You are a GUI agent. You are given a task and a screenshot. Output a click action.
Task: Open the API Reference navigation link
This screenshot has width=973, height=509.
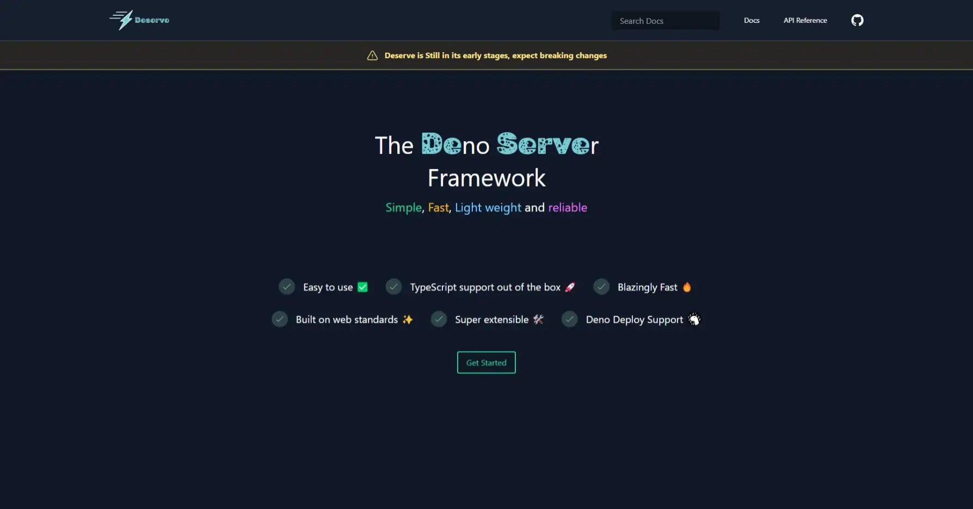click(x=805, y=20)
